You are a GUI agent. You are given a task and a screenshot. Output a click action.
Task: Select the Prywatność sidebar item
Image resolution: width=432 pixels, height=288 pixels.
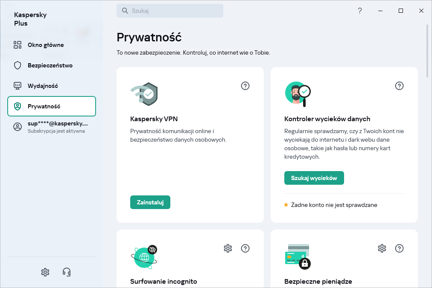click(52, 106)
